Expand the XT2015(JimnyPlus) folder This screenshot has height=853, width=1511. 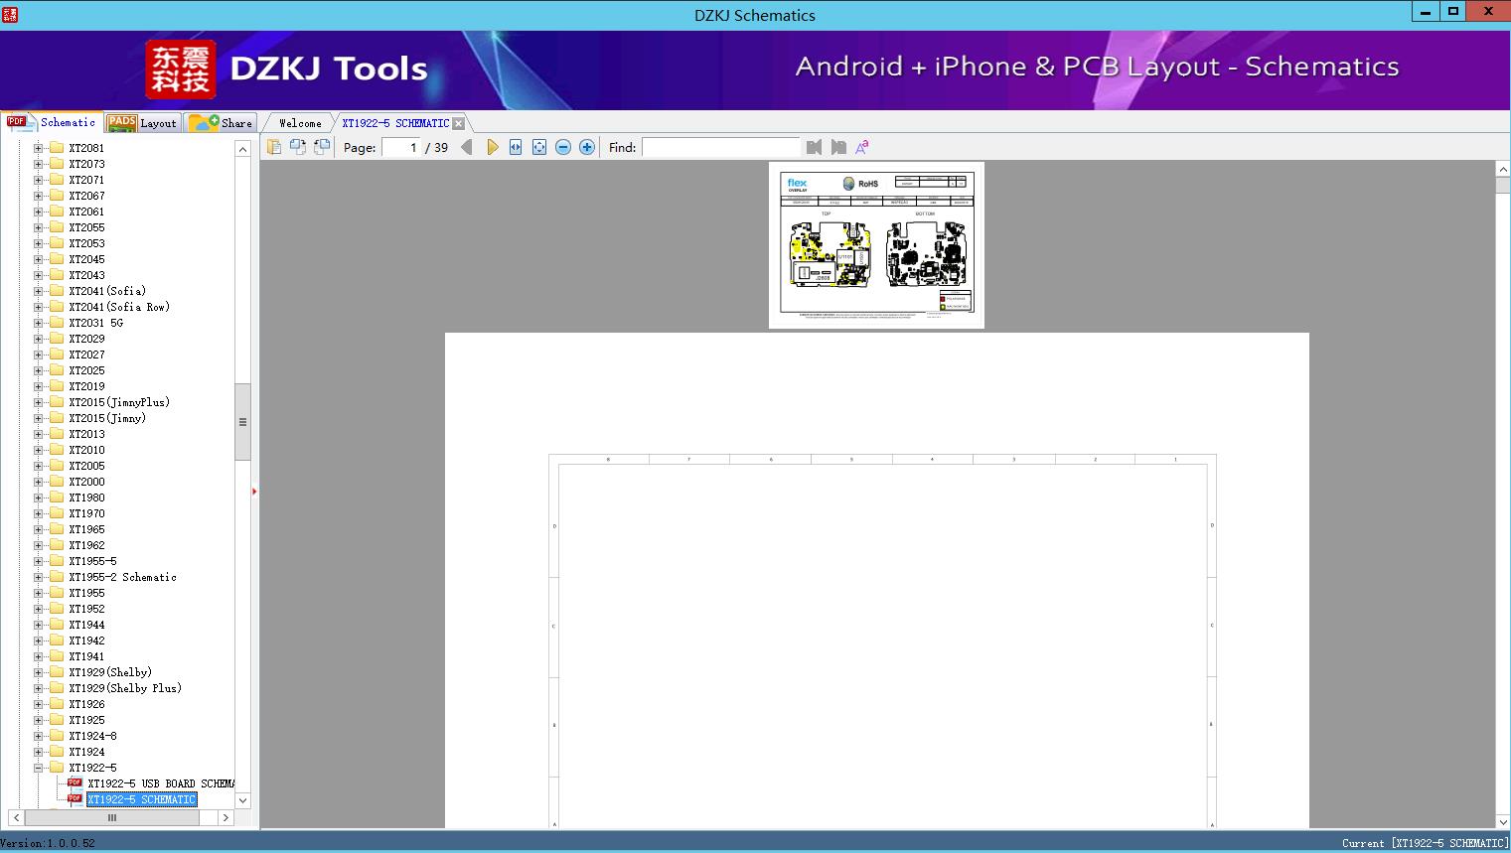coord(39,402)
